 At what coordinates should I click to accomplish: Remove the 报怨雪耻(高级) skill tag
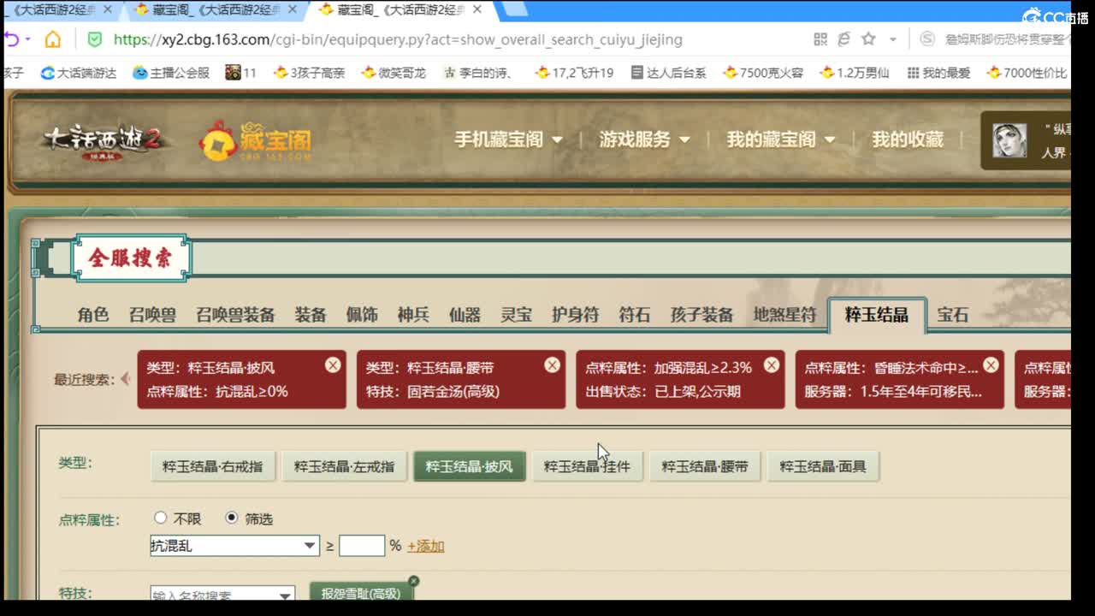pyautogui.click(x=414, y=581)
